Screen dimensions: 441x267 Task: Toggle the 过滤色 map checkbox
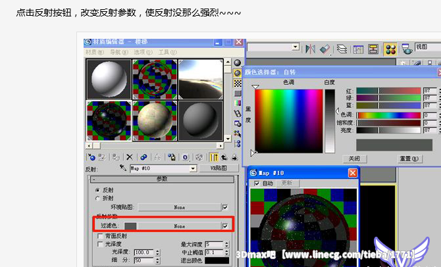[225, 226]
